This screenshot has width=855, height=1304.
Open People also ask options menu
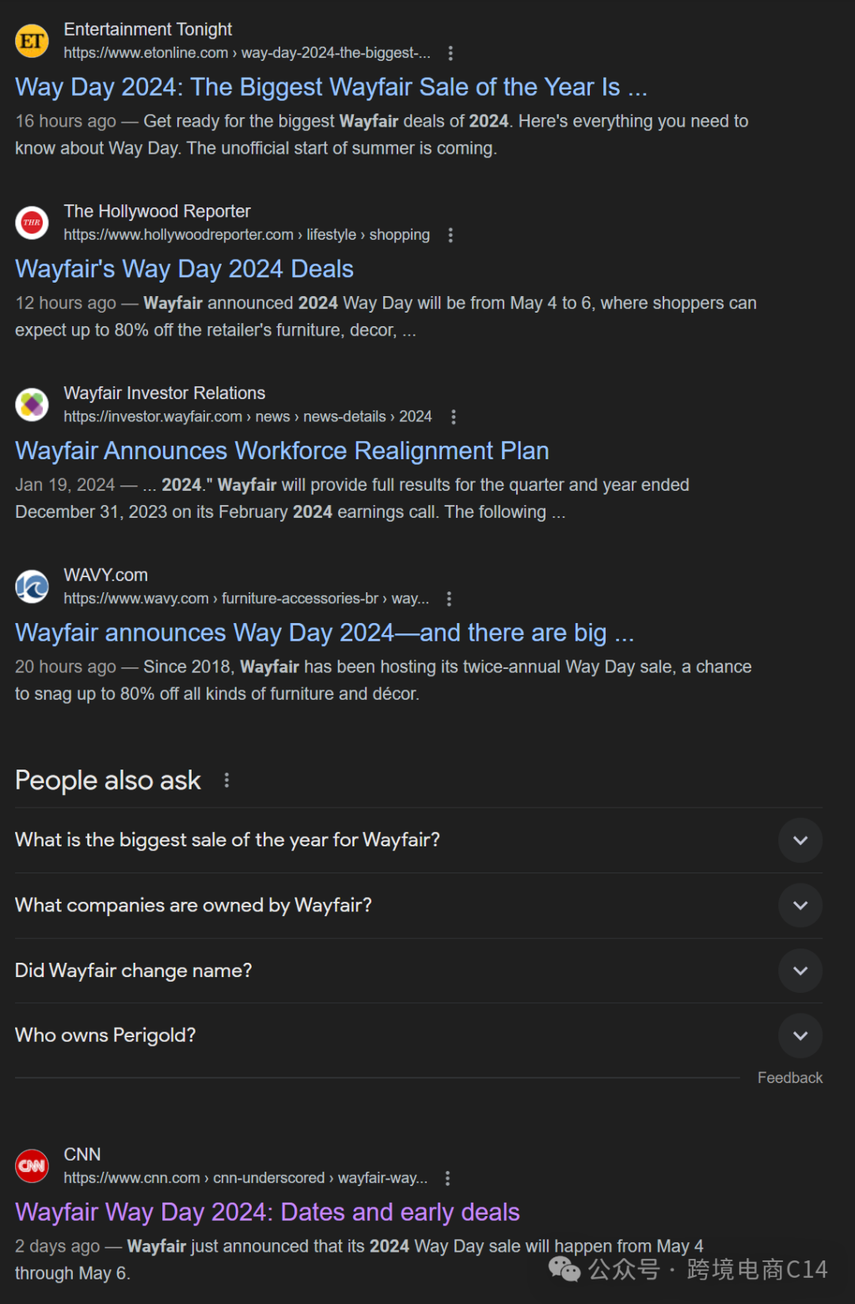(x=226, y=781)
